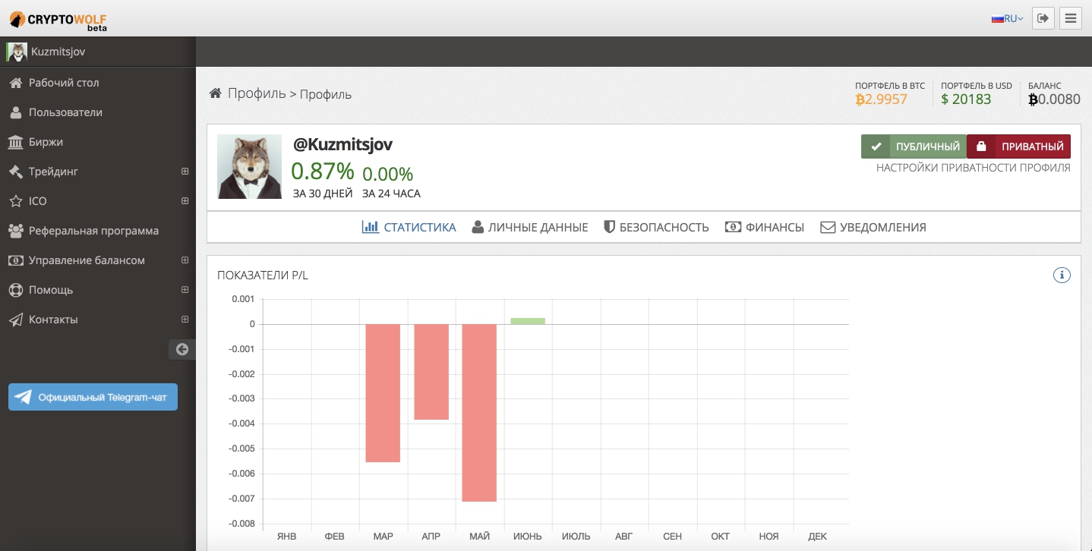
Task: Set profile to ПУБЛИЧНЫЙ
Action: click(x=914, y=146)
